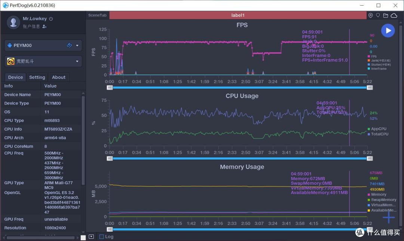Click the FPS chart title
Image resolution: width=404 pixels, height=241 pixels.
[242, 25]
